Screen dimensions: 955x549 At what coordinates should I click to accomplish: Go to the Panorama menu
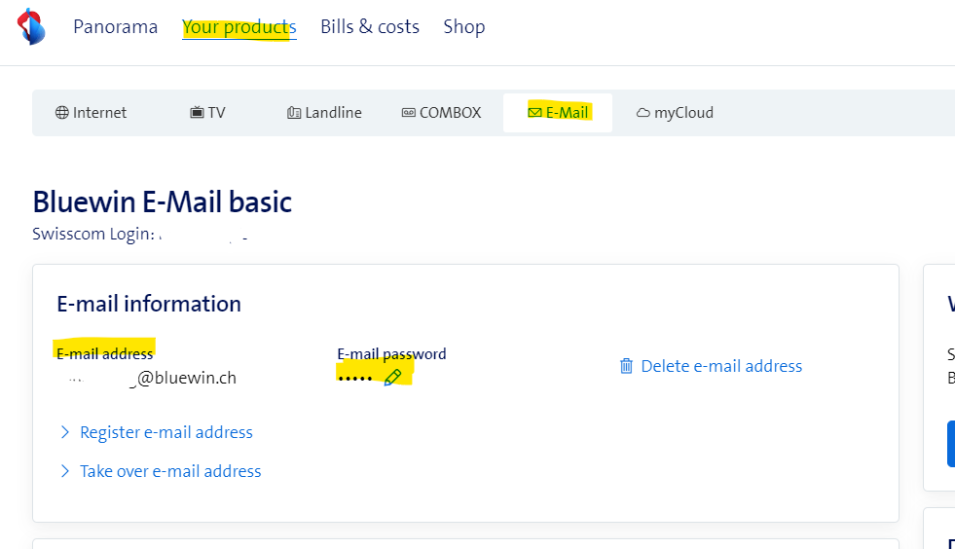[x=115, y=26]
